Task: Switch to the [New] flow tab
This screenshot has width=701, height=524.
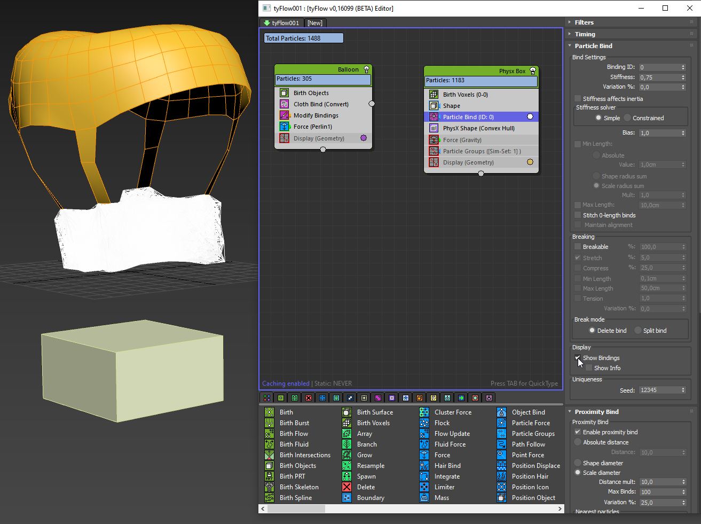Action: coord(314,23)
